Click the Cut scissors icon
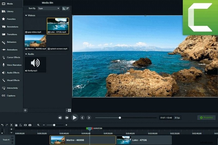The height and width of the screenshot is (145, 218). (x=11, y=125)
